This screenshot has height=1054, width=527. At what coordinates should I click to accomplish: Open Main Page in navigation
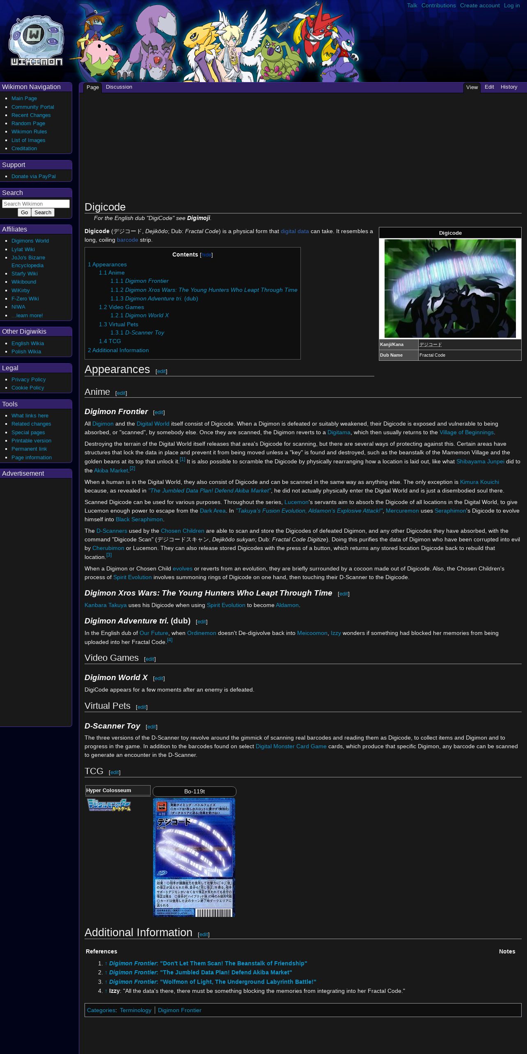[24, 99]
